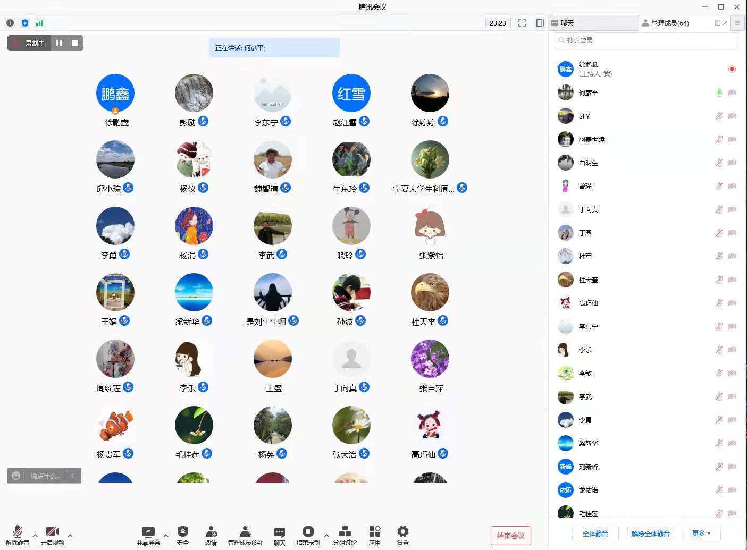
Task: Open 管理成员(64) in bottom toolbar
Action: [x=245, y=535]
